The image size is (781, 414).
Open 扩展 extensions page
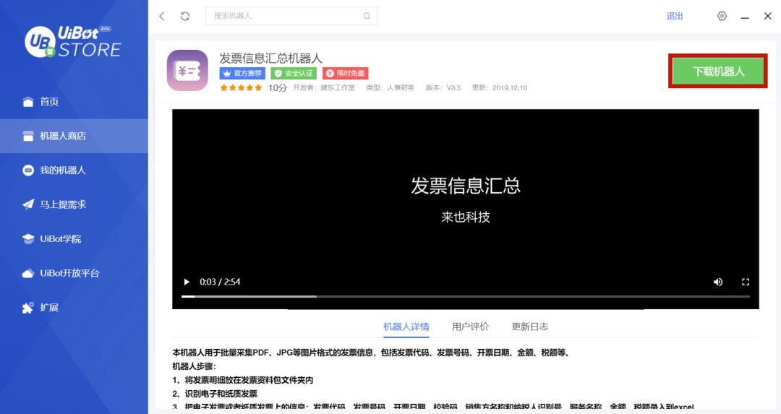pyautogui.click(x=74, y=308)
